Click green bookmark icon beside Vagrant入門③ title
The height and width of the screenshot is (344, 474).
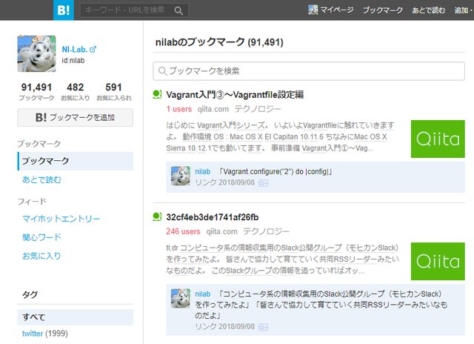coord(157,94)
